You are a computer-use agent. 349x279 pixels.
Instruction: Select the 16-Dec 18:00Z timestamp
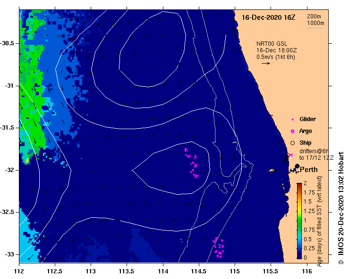[276, 50]
